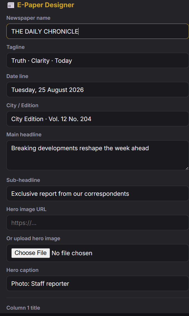Grab the Main headline textarea resize handle
This screenshot has height=316, width=189.
tap(187, 168)
